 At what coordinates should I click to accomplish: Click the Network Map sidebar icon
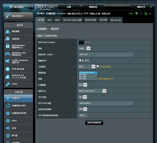[8, 31]
